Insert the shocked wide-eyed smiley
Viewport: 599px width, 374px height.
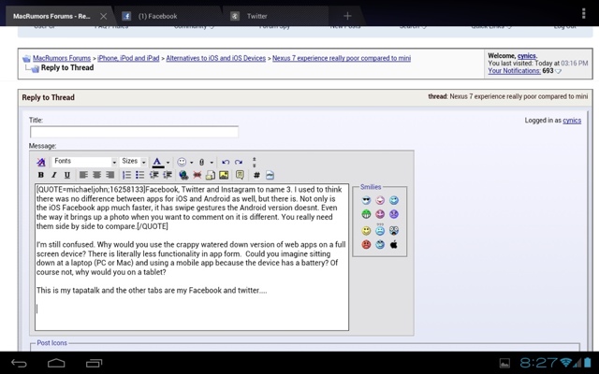(394, 230)
